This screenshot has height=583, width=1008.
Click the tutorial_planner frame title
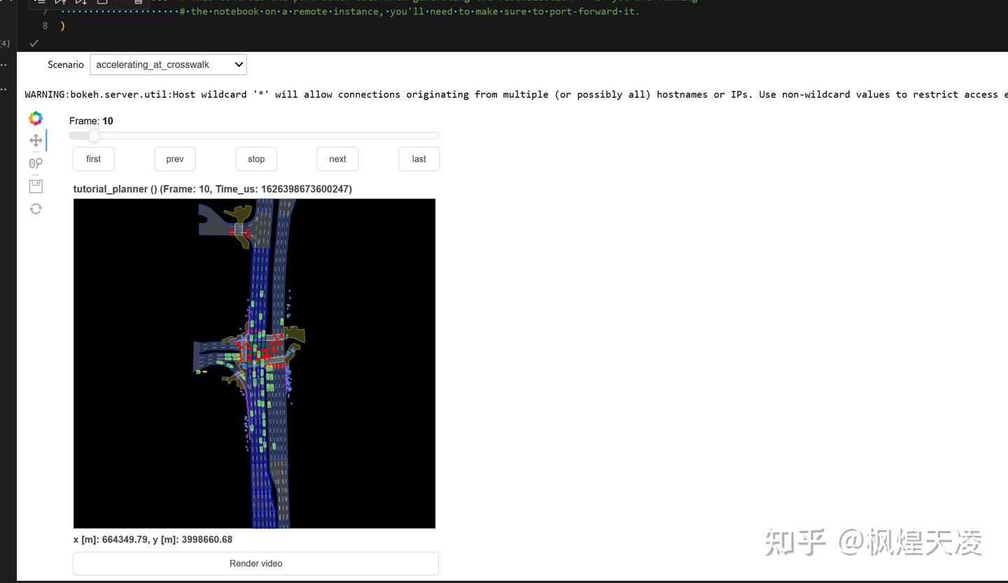pyautogui.click(x=213, y=189)
